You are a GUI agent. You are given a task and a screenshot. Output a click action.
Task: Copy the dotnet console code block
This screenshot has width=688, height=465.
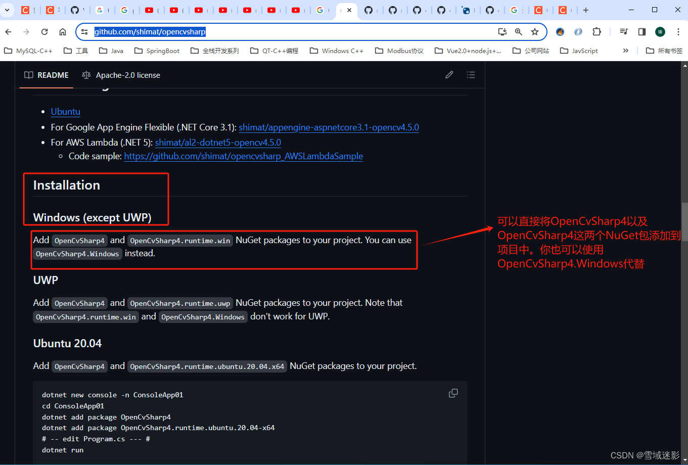[453, 393]
